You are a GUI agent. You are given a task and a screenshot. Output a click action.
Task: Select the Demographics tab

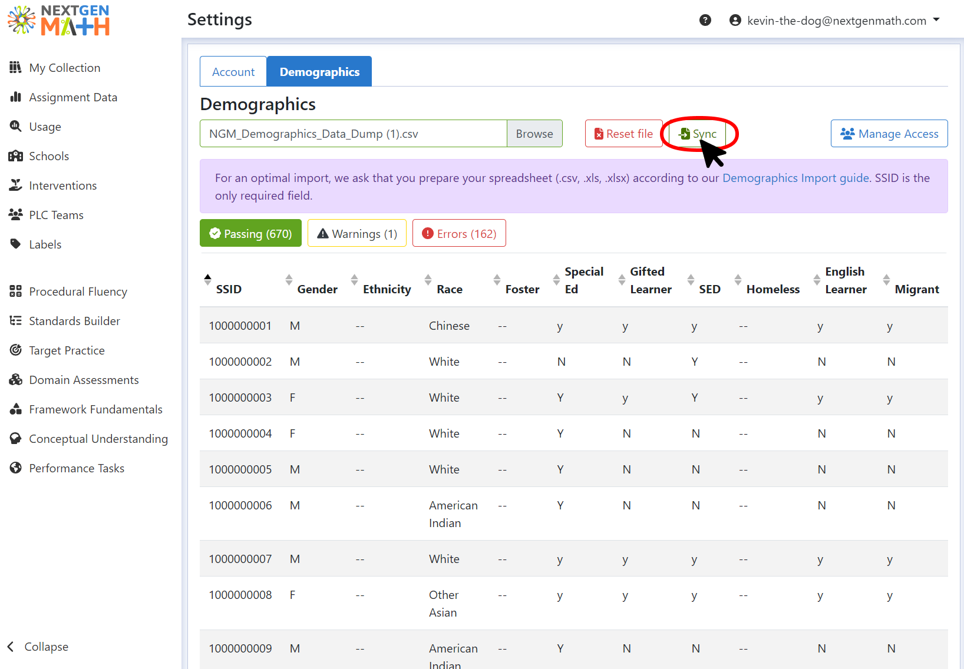[x=319, y=72]
